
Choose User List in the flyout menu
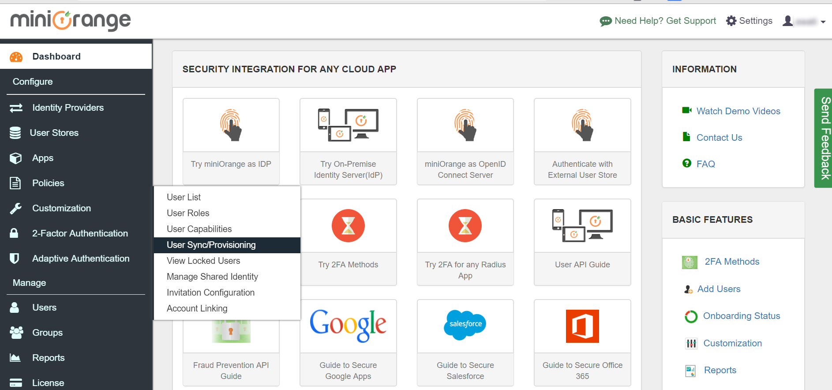pyautogui.click(x=184, y=197)
